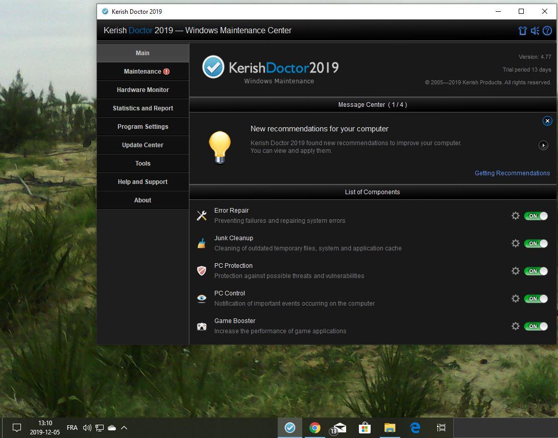Open Error Repair settings gear

coord(515,216)
